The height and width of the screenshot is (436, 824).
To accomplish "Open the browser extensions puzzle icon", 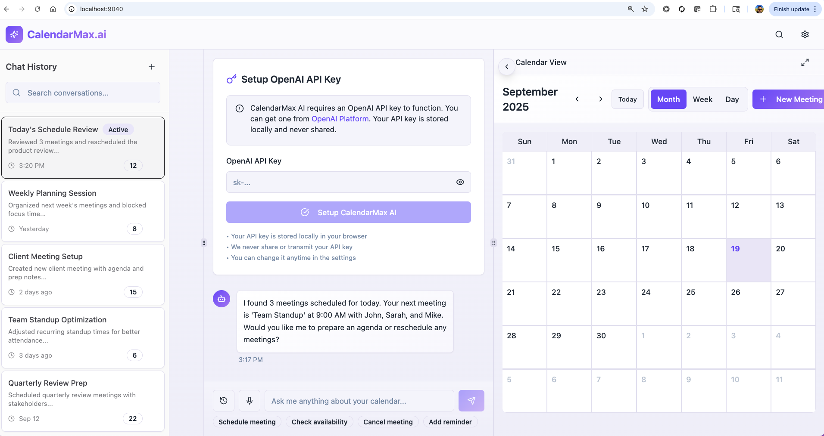I will pyautogui.click(x=713, y=9).
